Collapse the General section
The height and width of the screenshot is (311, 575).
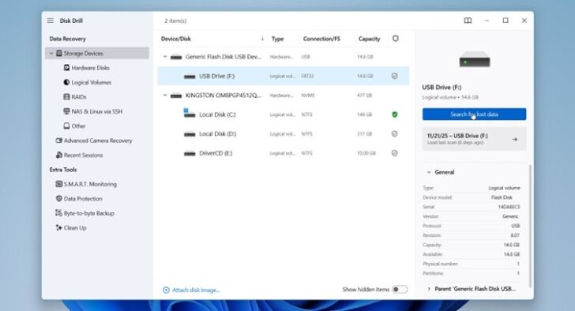(429, 172)
